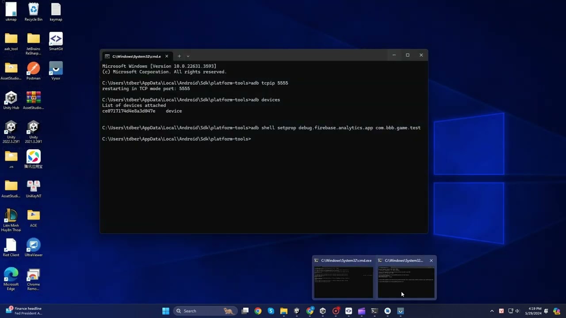This screenshot has width=566, height=318.
Task: Minimize the terminal window
Action: 394,55
